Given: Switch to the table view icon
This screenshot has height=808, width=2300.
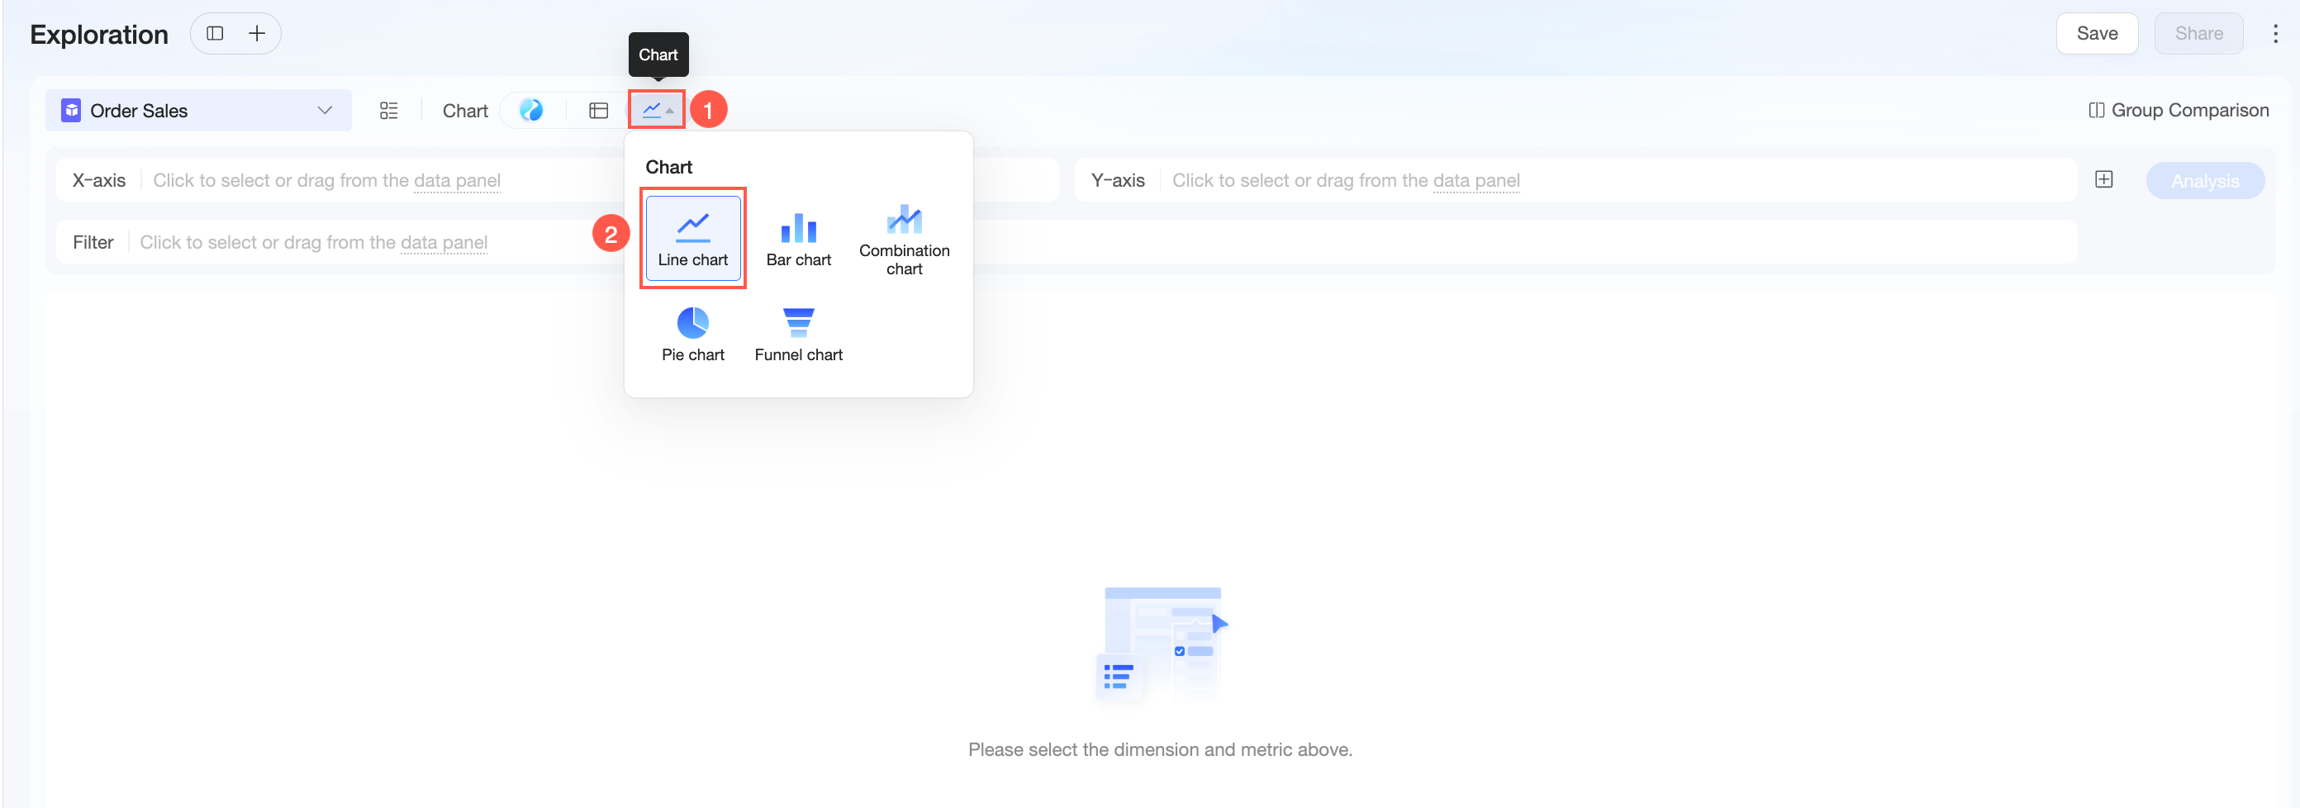Looking at the screenshot, I should 598,110.
